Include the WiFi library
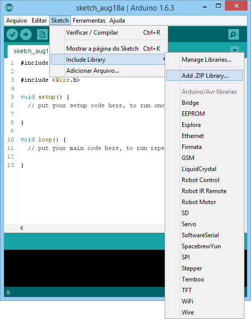 coord(205,301)
